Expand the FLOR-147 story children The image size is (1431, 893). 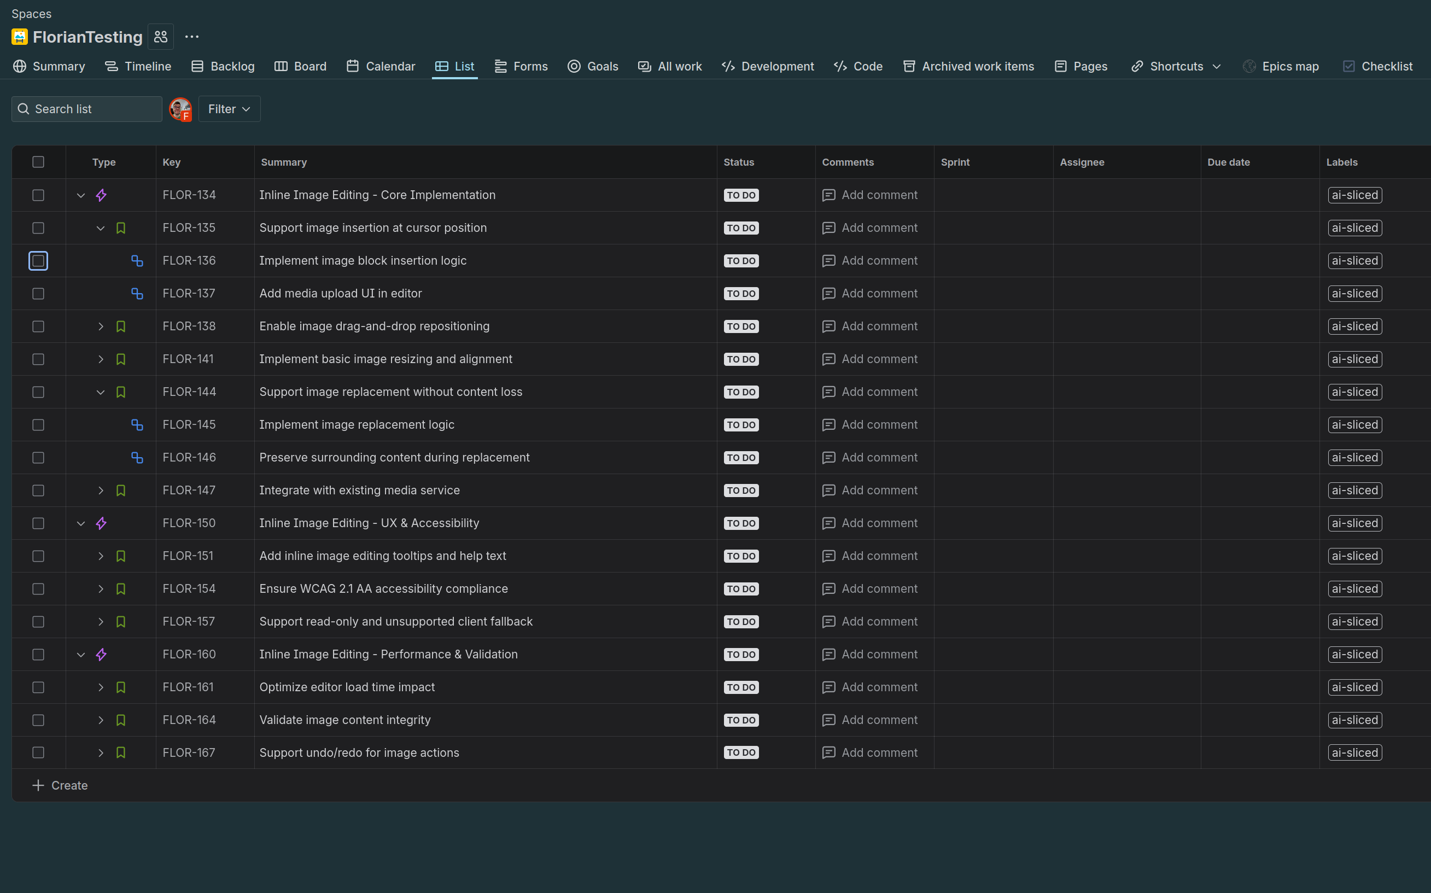click(x=101, y=490)
